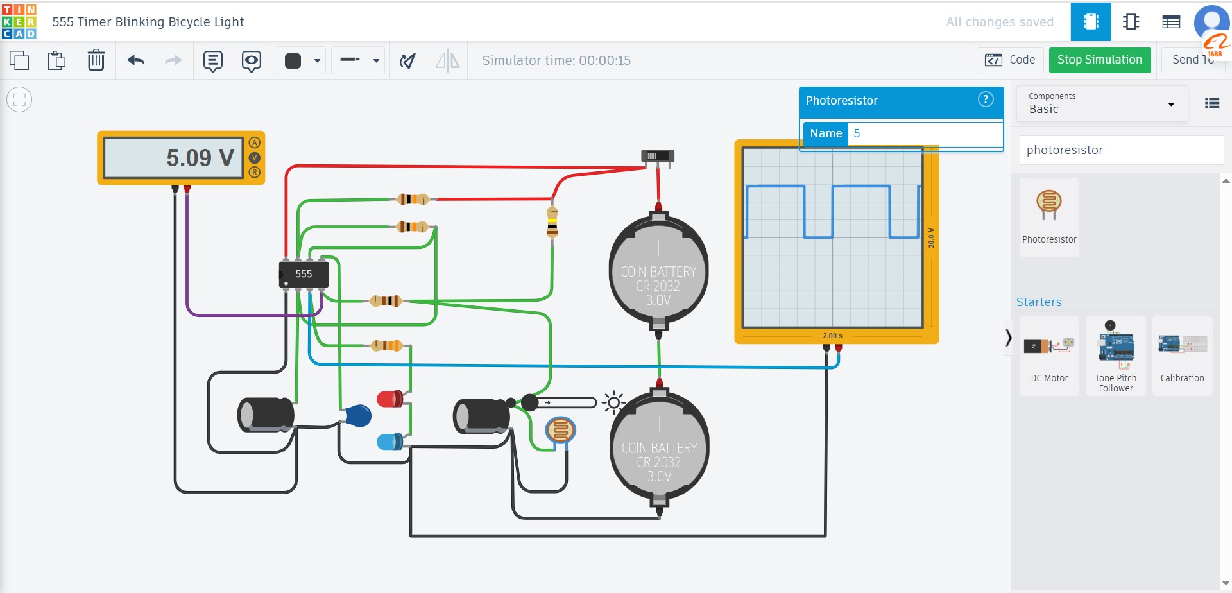Open Photoresistor help question mark
The image size is (1232, 593).
[985, 99]
